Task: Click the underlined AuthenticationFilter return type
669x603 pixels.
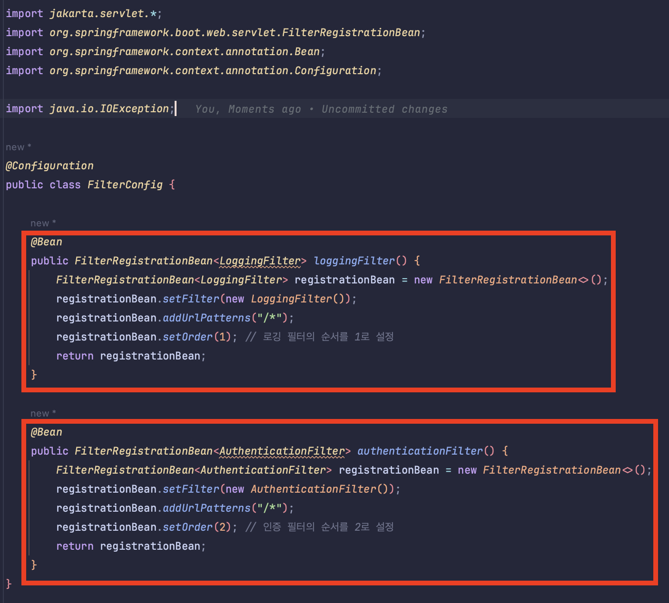Action: (282, 451)
